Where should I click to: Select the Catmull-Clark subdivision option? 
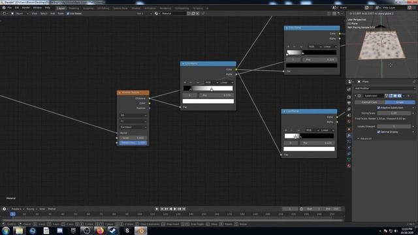(370, 102)
